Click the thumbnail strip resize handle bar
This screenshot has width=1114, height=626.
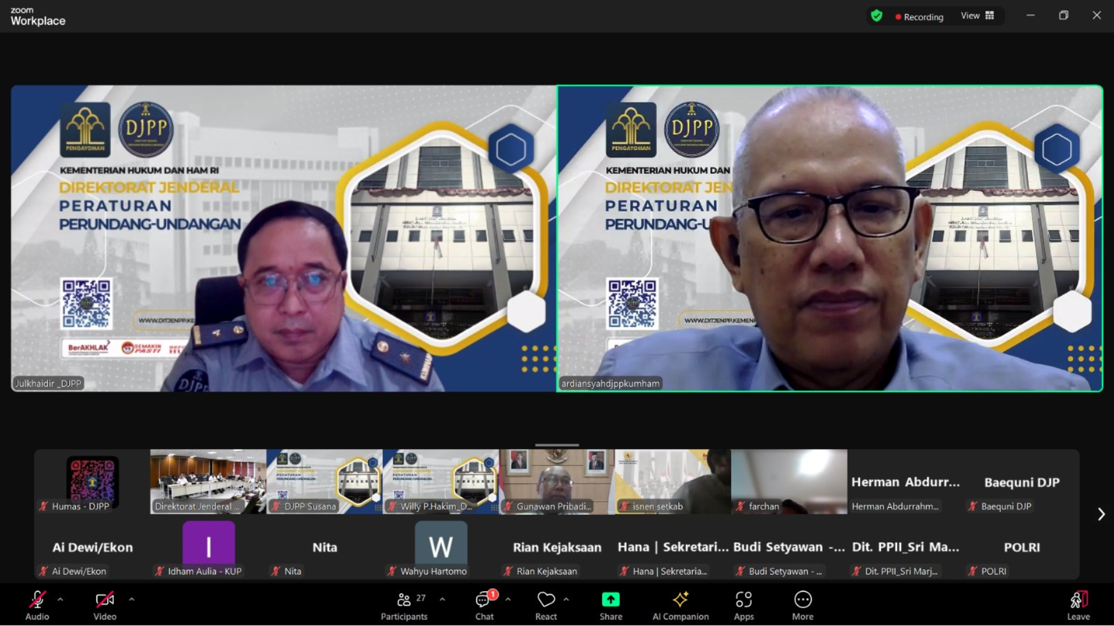(557, 445)
